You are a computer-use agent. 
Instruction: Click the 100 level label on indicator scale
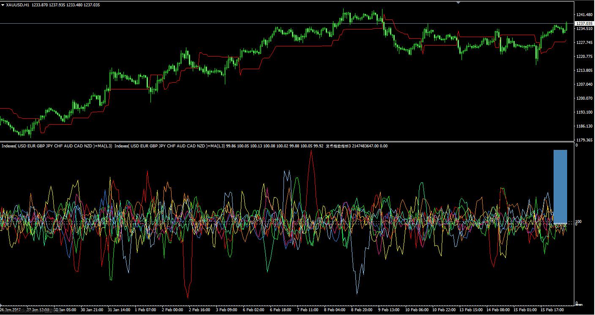click(x=579, y=221)
